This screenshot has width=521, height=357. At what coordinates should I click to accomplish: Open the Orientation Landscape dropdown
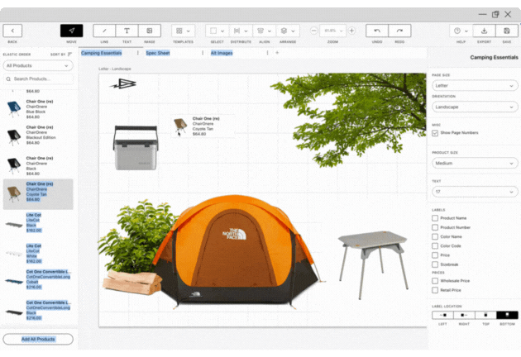475,107
